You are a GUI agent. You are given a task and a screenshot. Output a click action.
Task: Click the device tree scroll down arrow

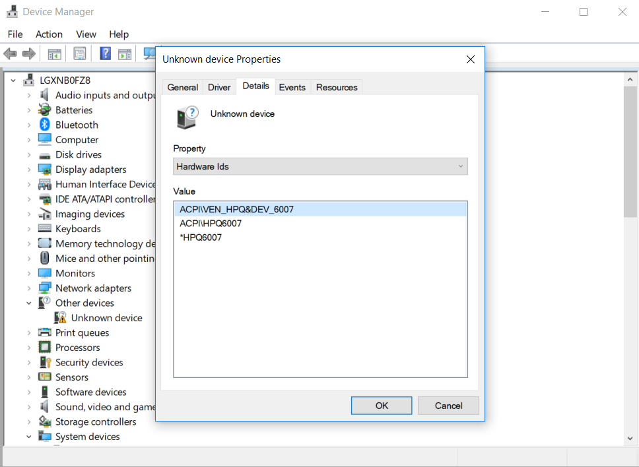tap(630, 438)
